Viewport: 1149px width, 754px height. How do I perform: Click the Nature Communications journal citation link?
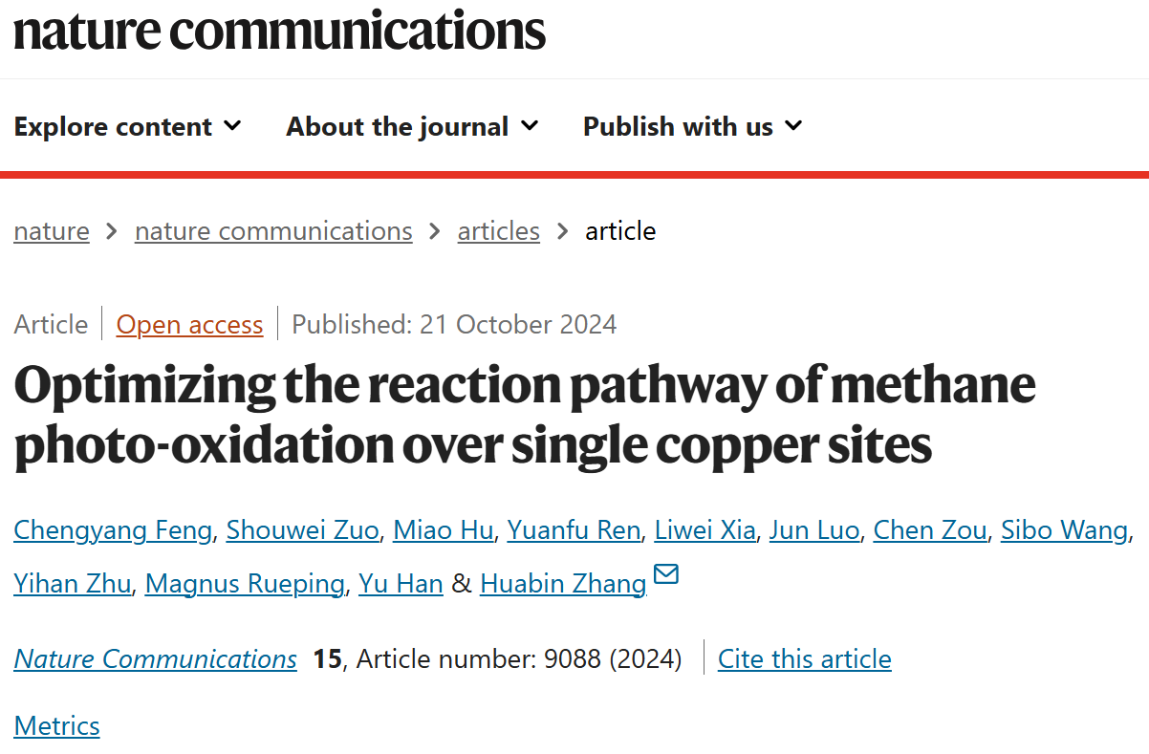(x=155, y=659)
